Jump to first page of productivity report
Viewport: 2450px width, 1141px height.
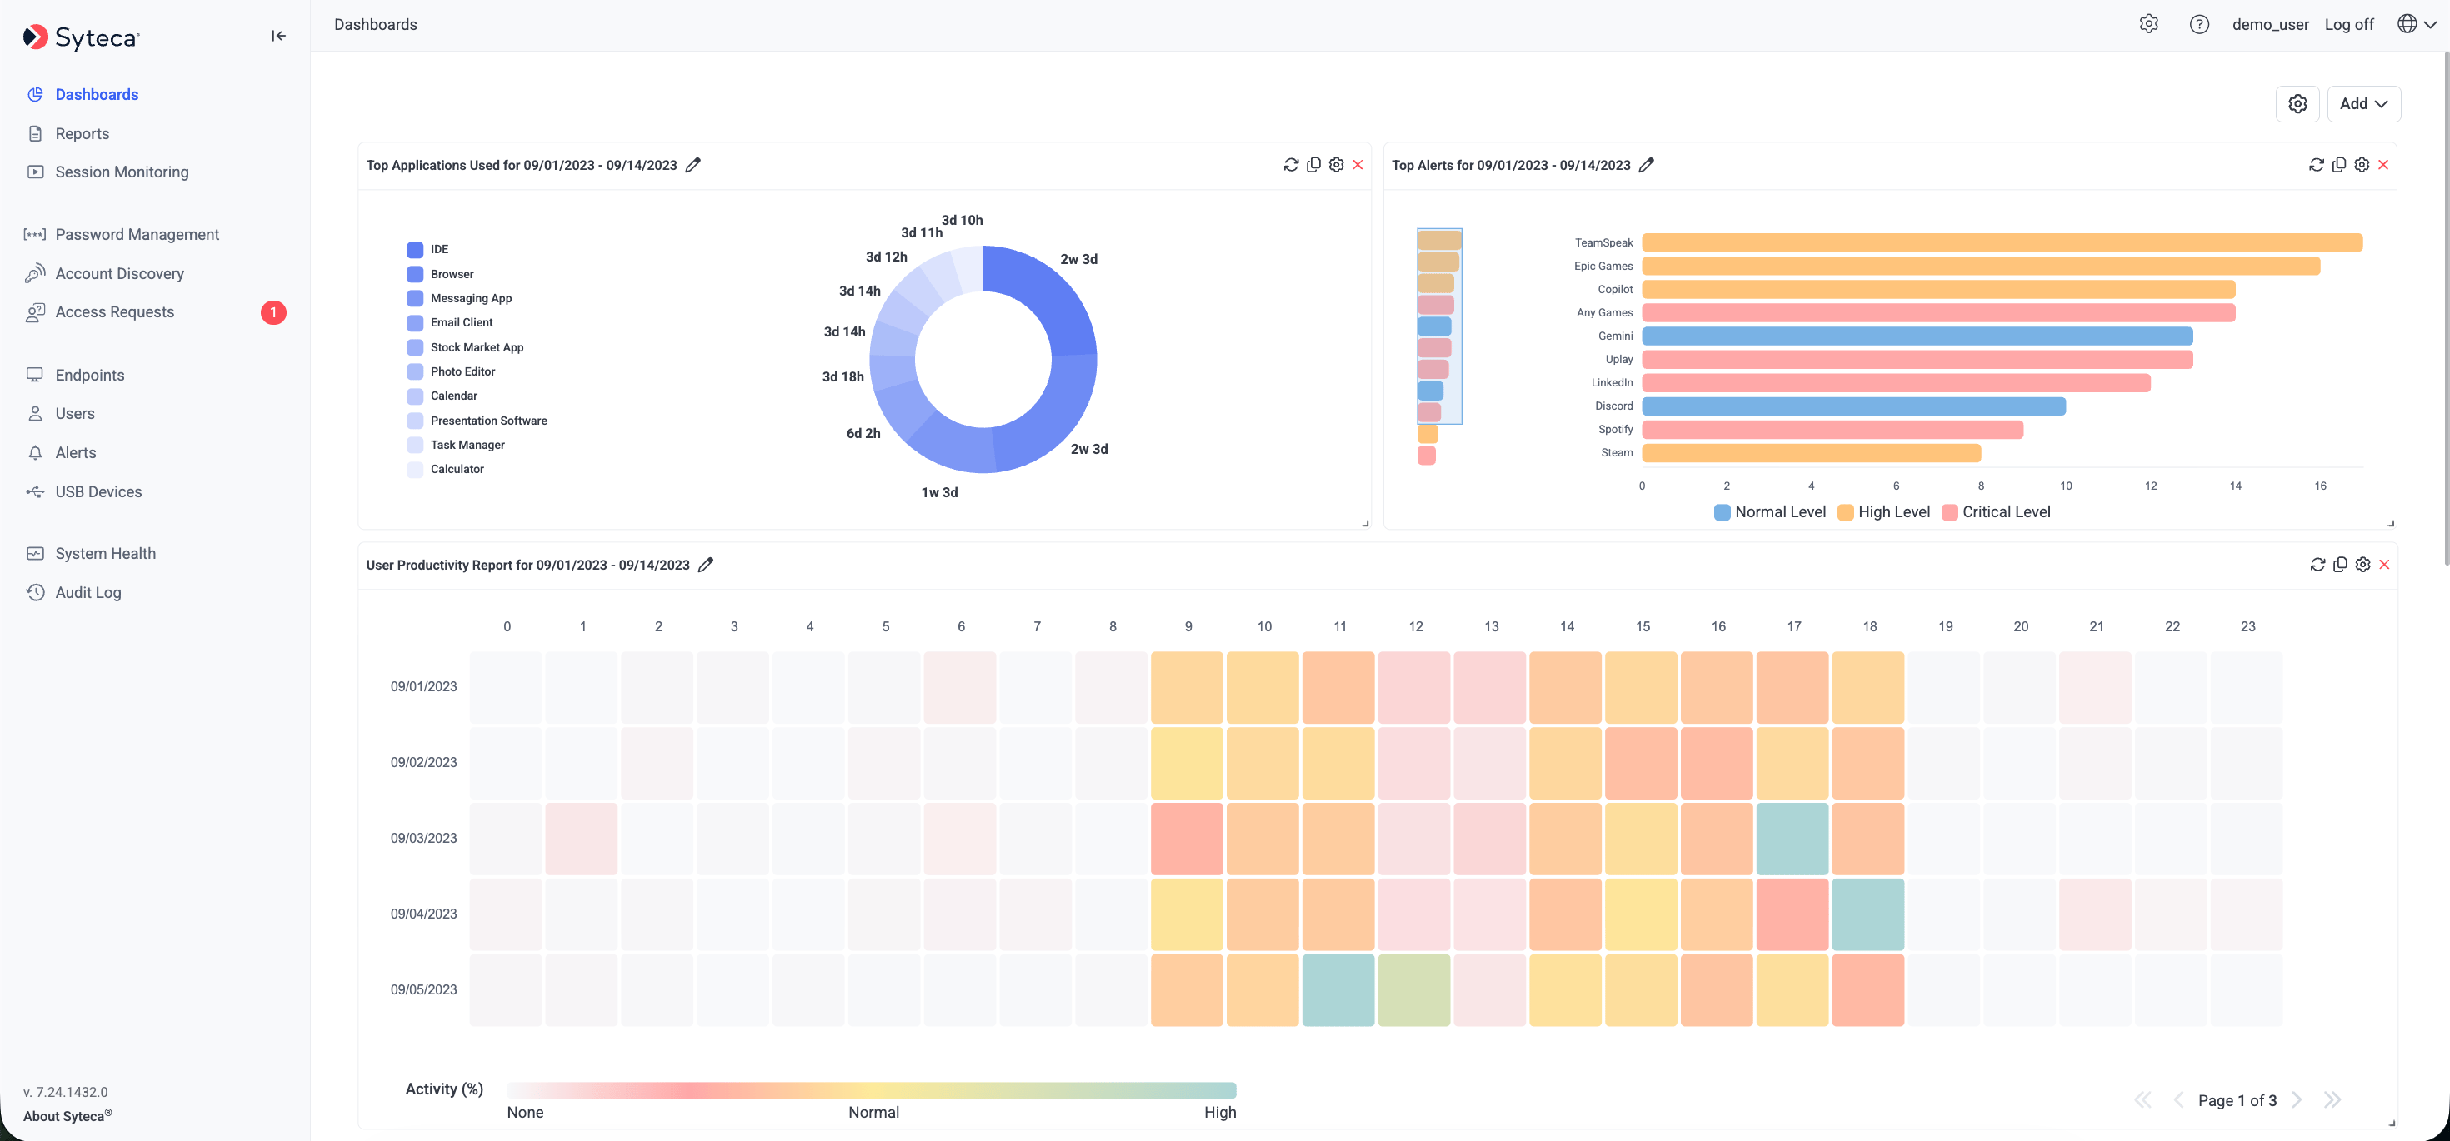coord(2142,1100)
